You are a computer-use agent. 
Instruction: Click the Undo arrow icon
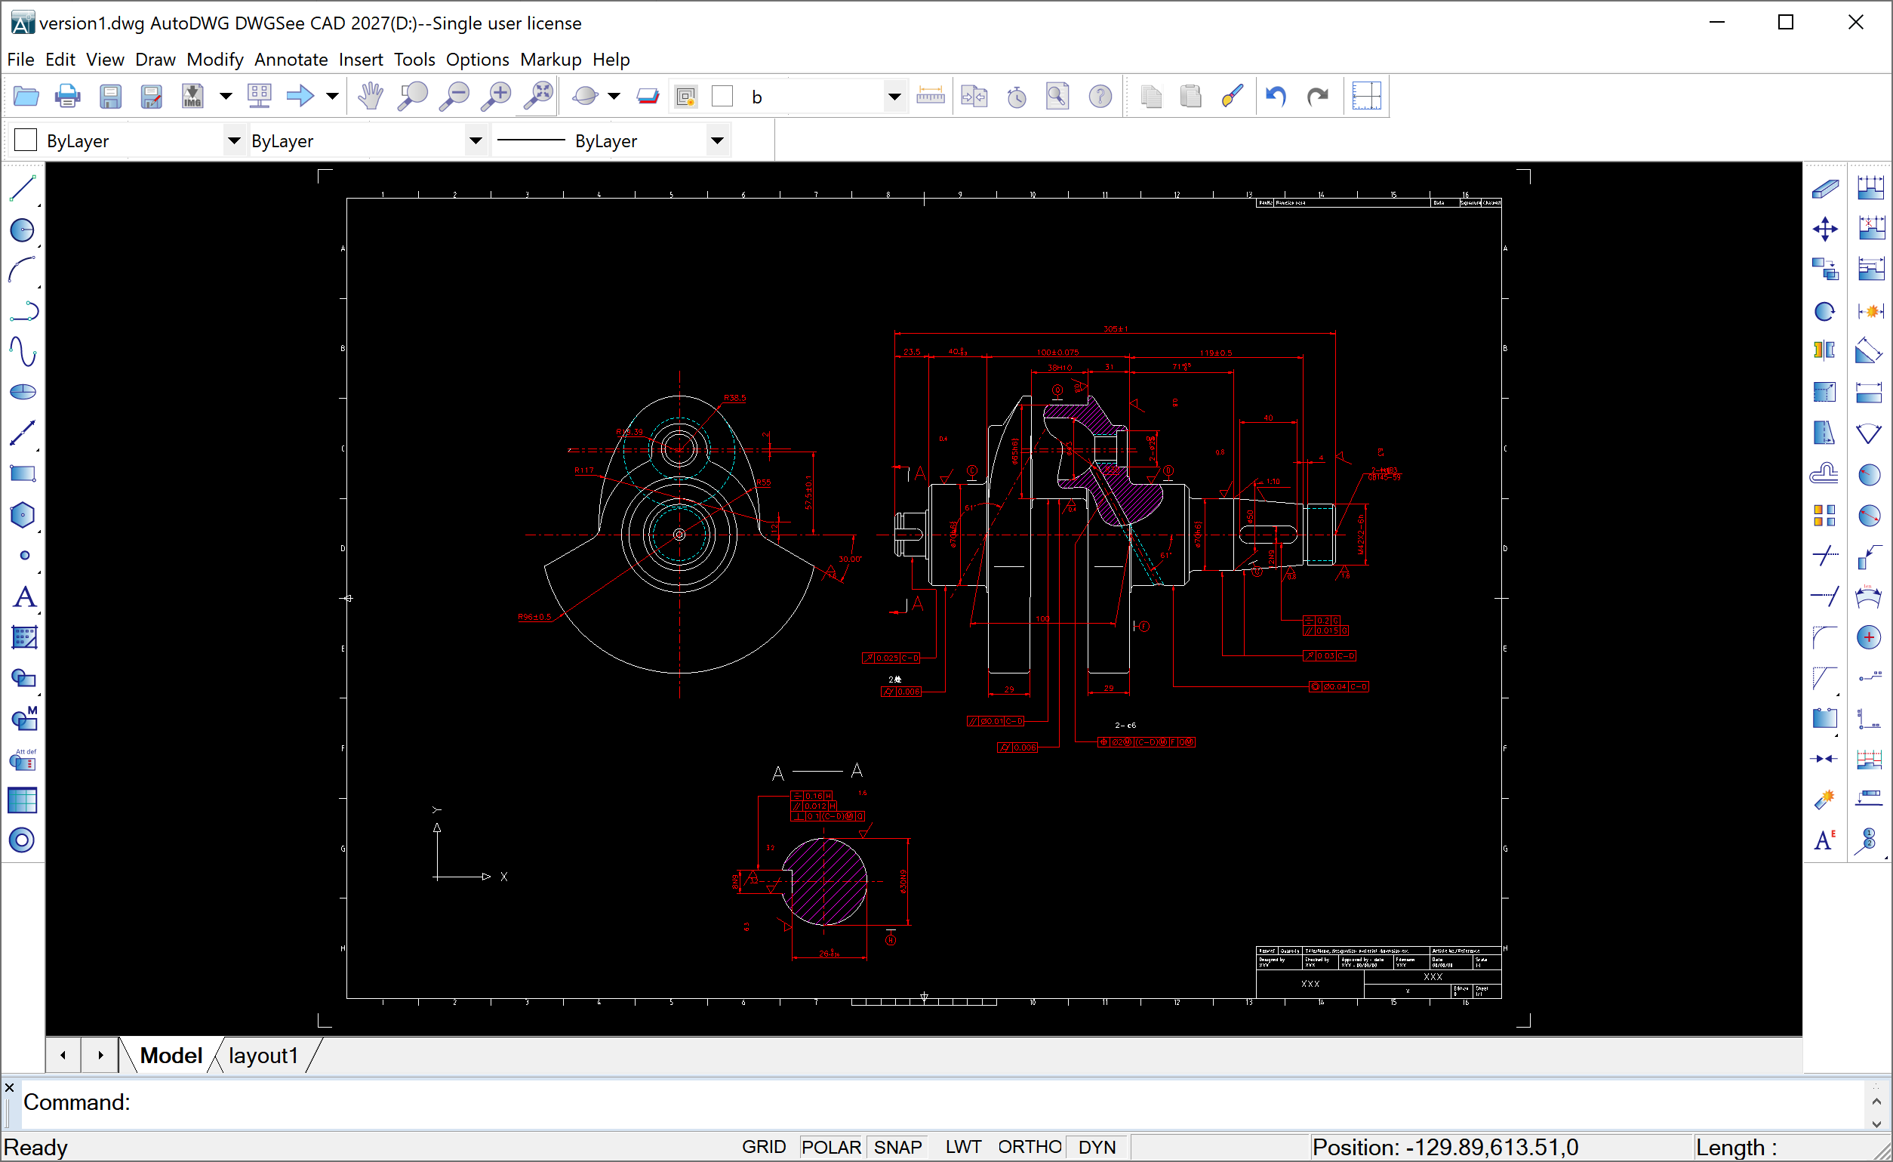(x=1276, y=97)
